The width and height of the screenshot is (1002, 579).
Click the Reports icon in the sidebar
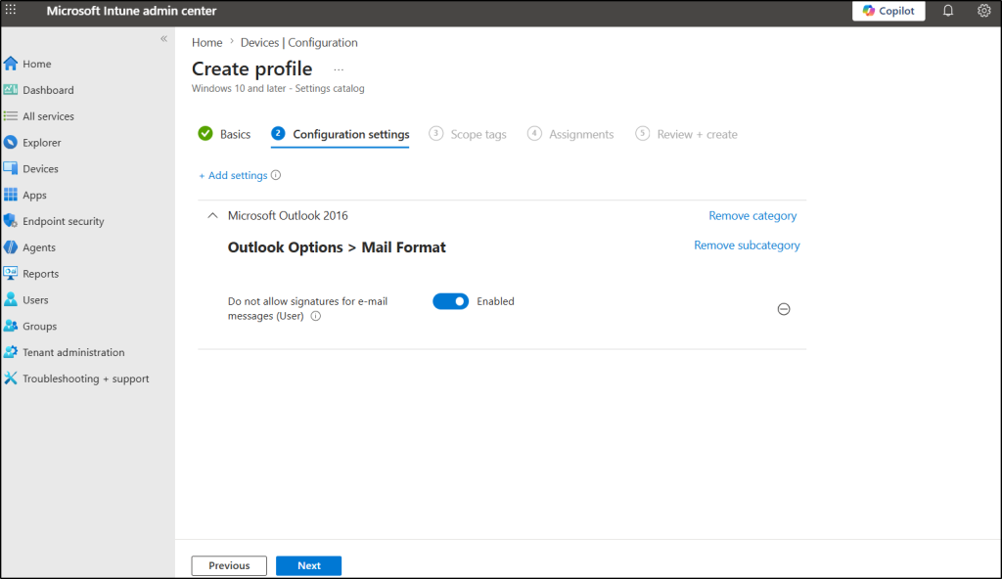point(11,273)
